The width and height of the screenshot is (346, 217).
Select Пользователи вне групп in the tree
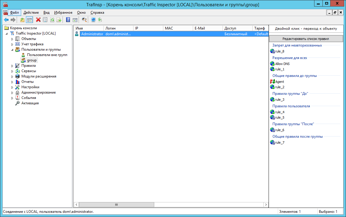pos(47,55)
